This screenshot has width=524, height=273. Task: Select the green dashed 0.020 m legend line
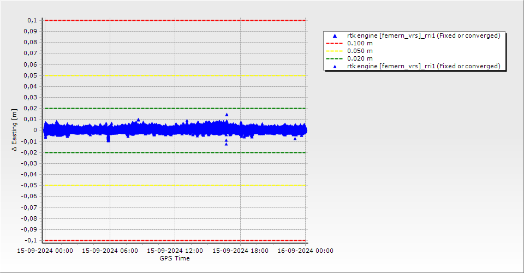tap(335, 58)
